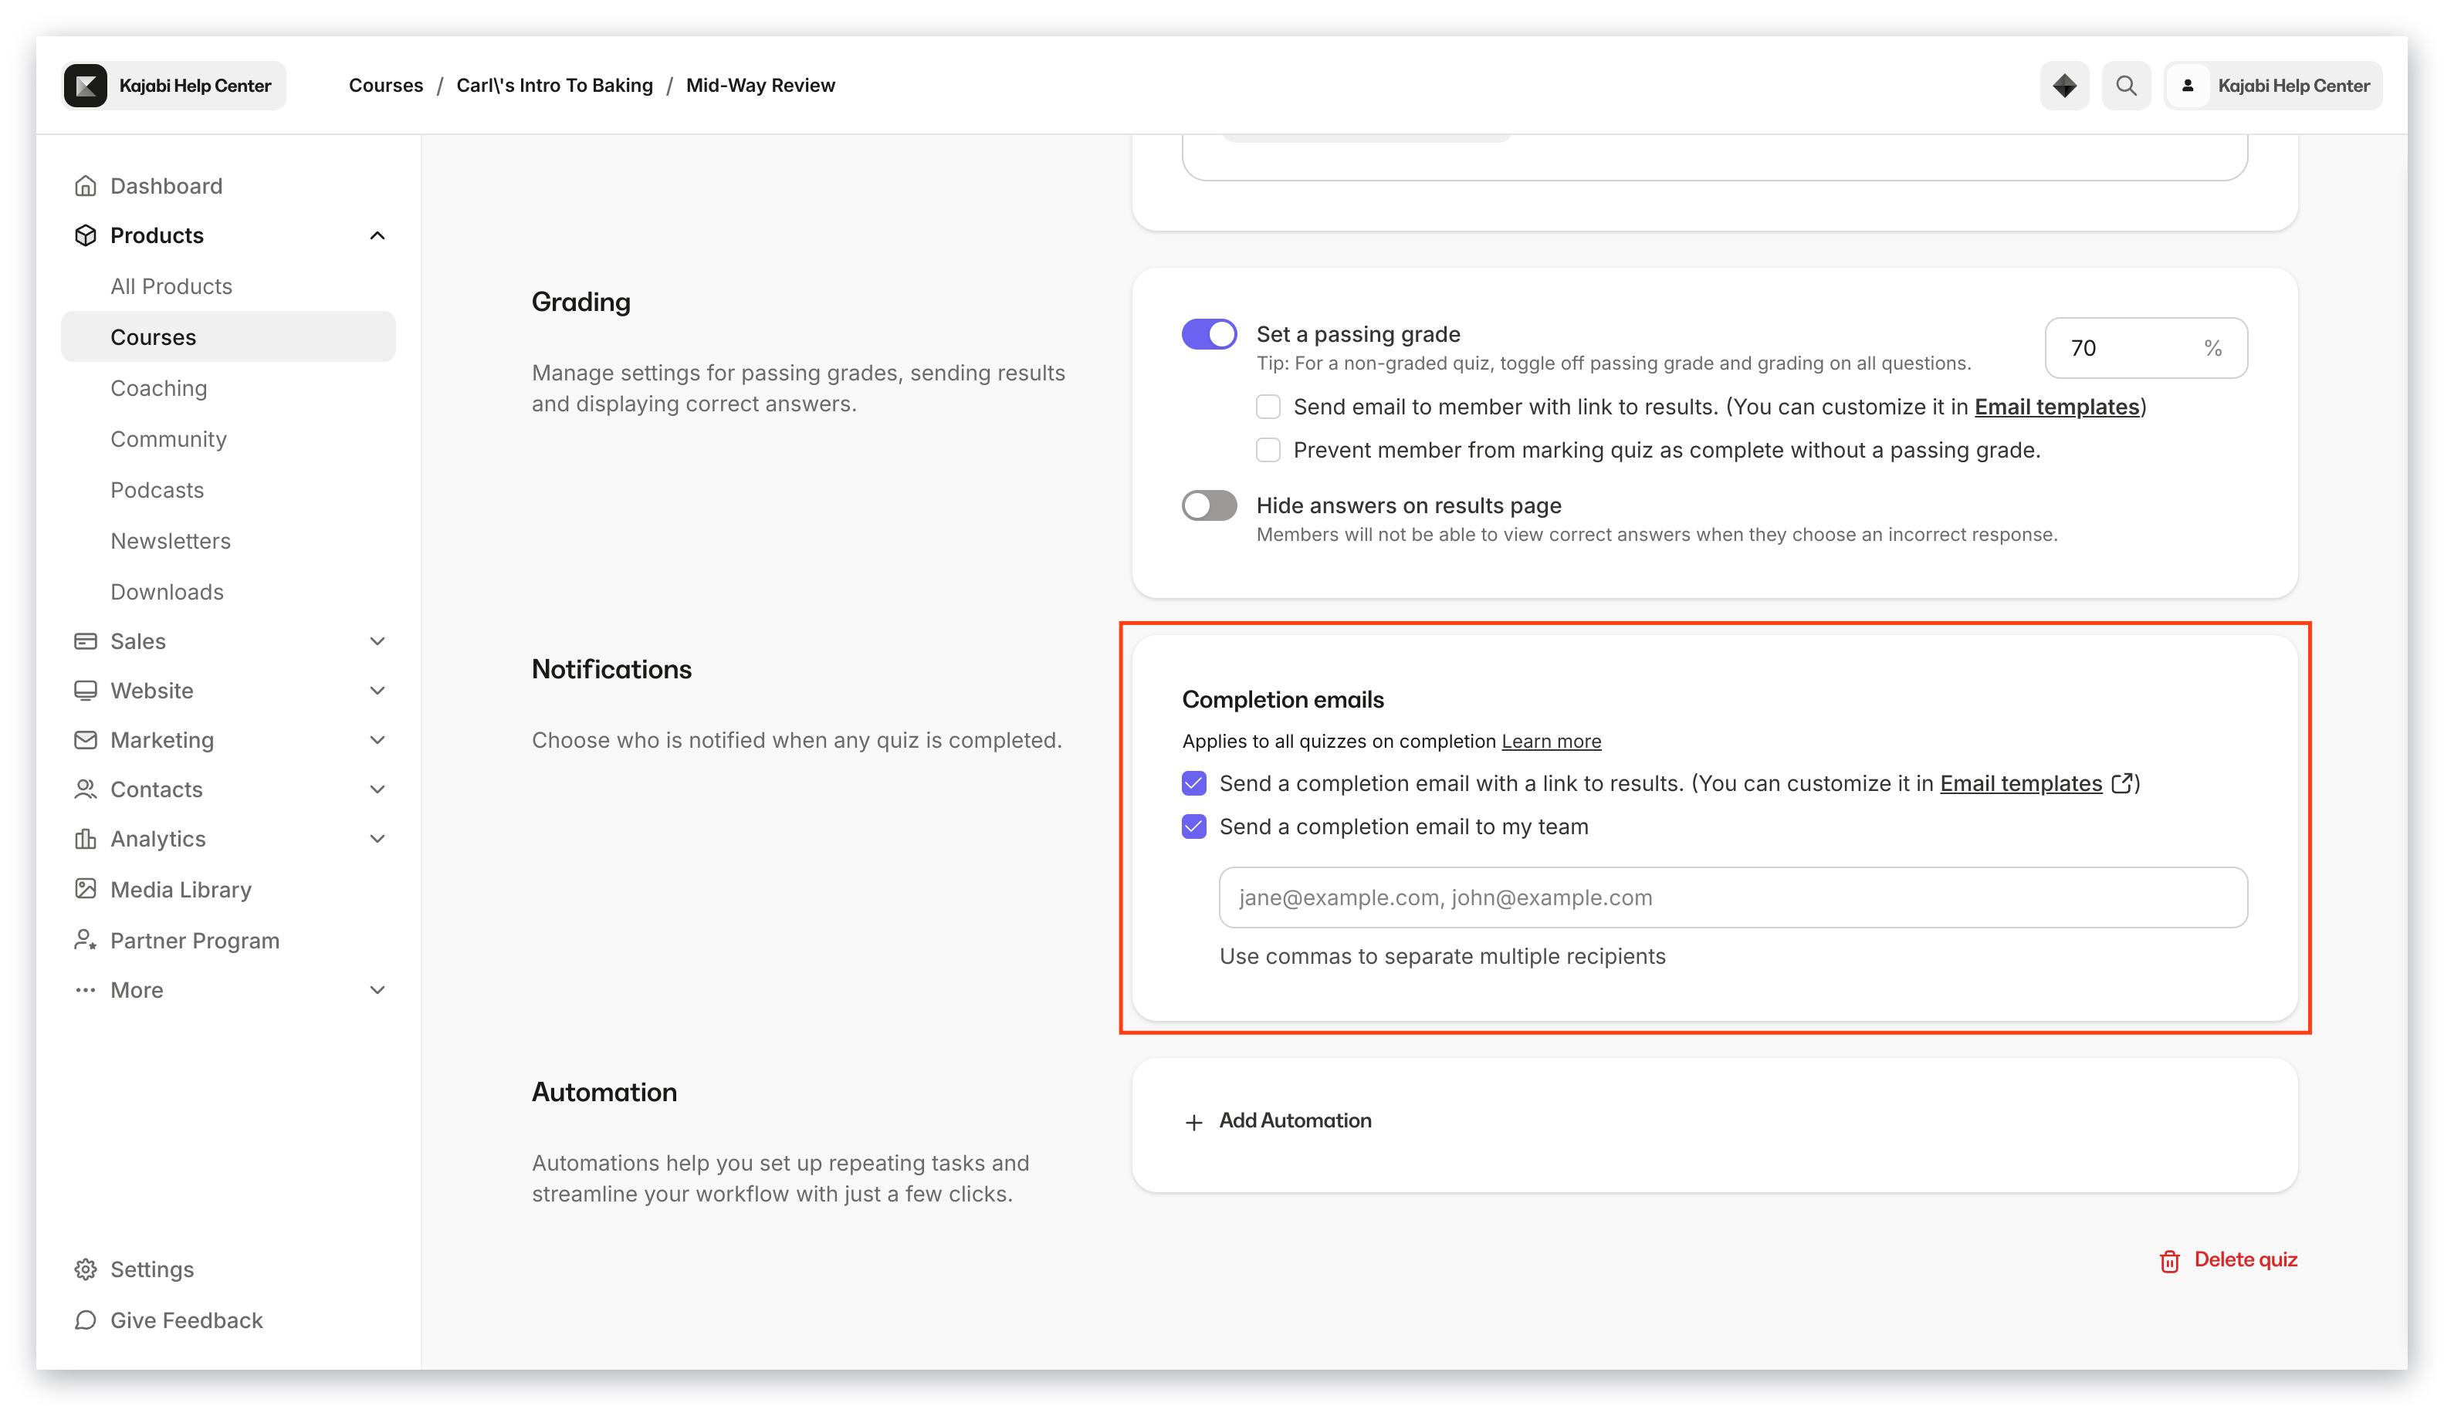Expand the Website menu chevron
The image size is (2444, 1406).
click(x=377, y=691)
